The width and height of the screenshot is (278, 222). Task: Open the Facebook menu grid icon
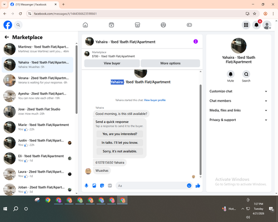[x=246, y=25]
